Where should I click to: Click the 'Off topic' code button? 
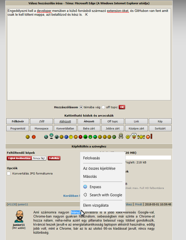(x=112, y=121)
